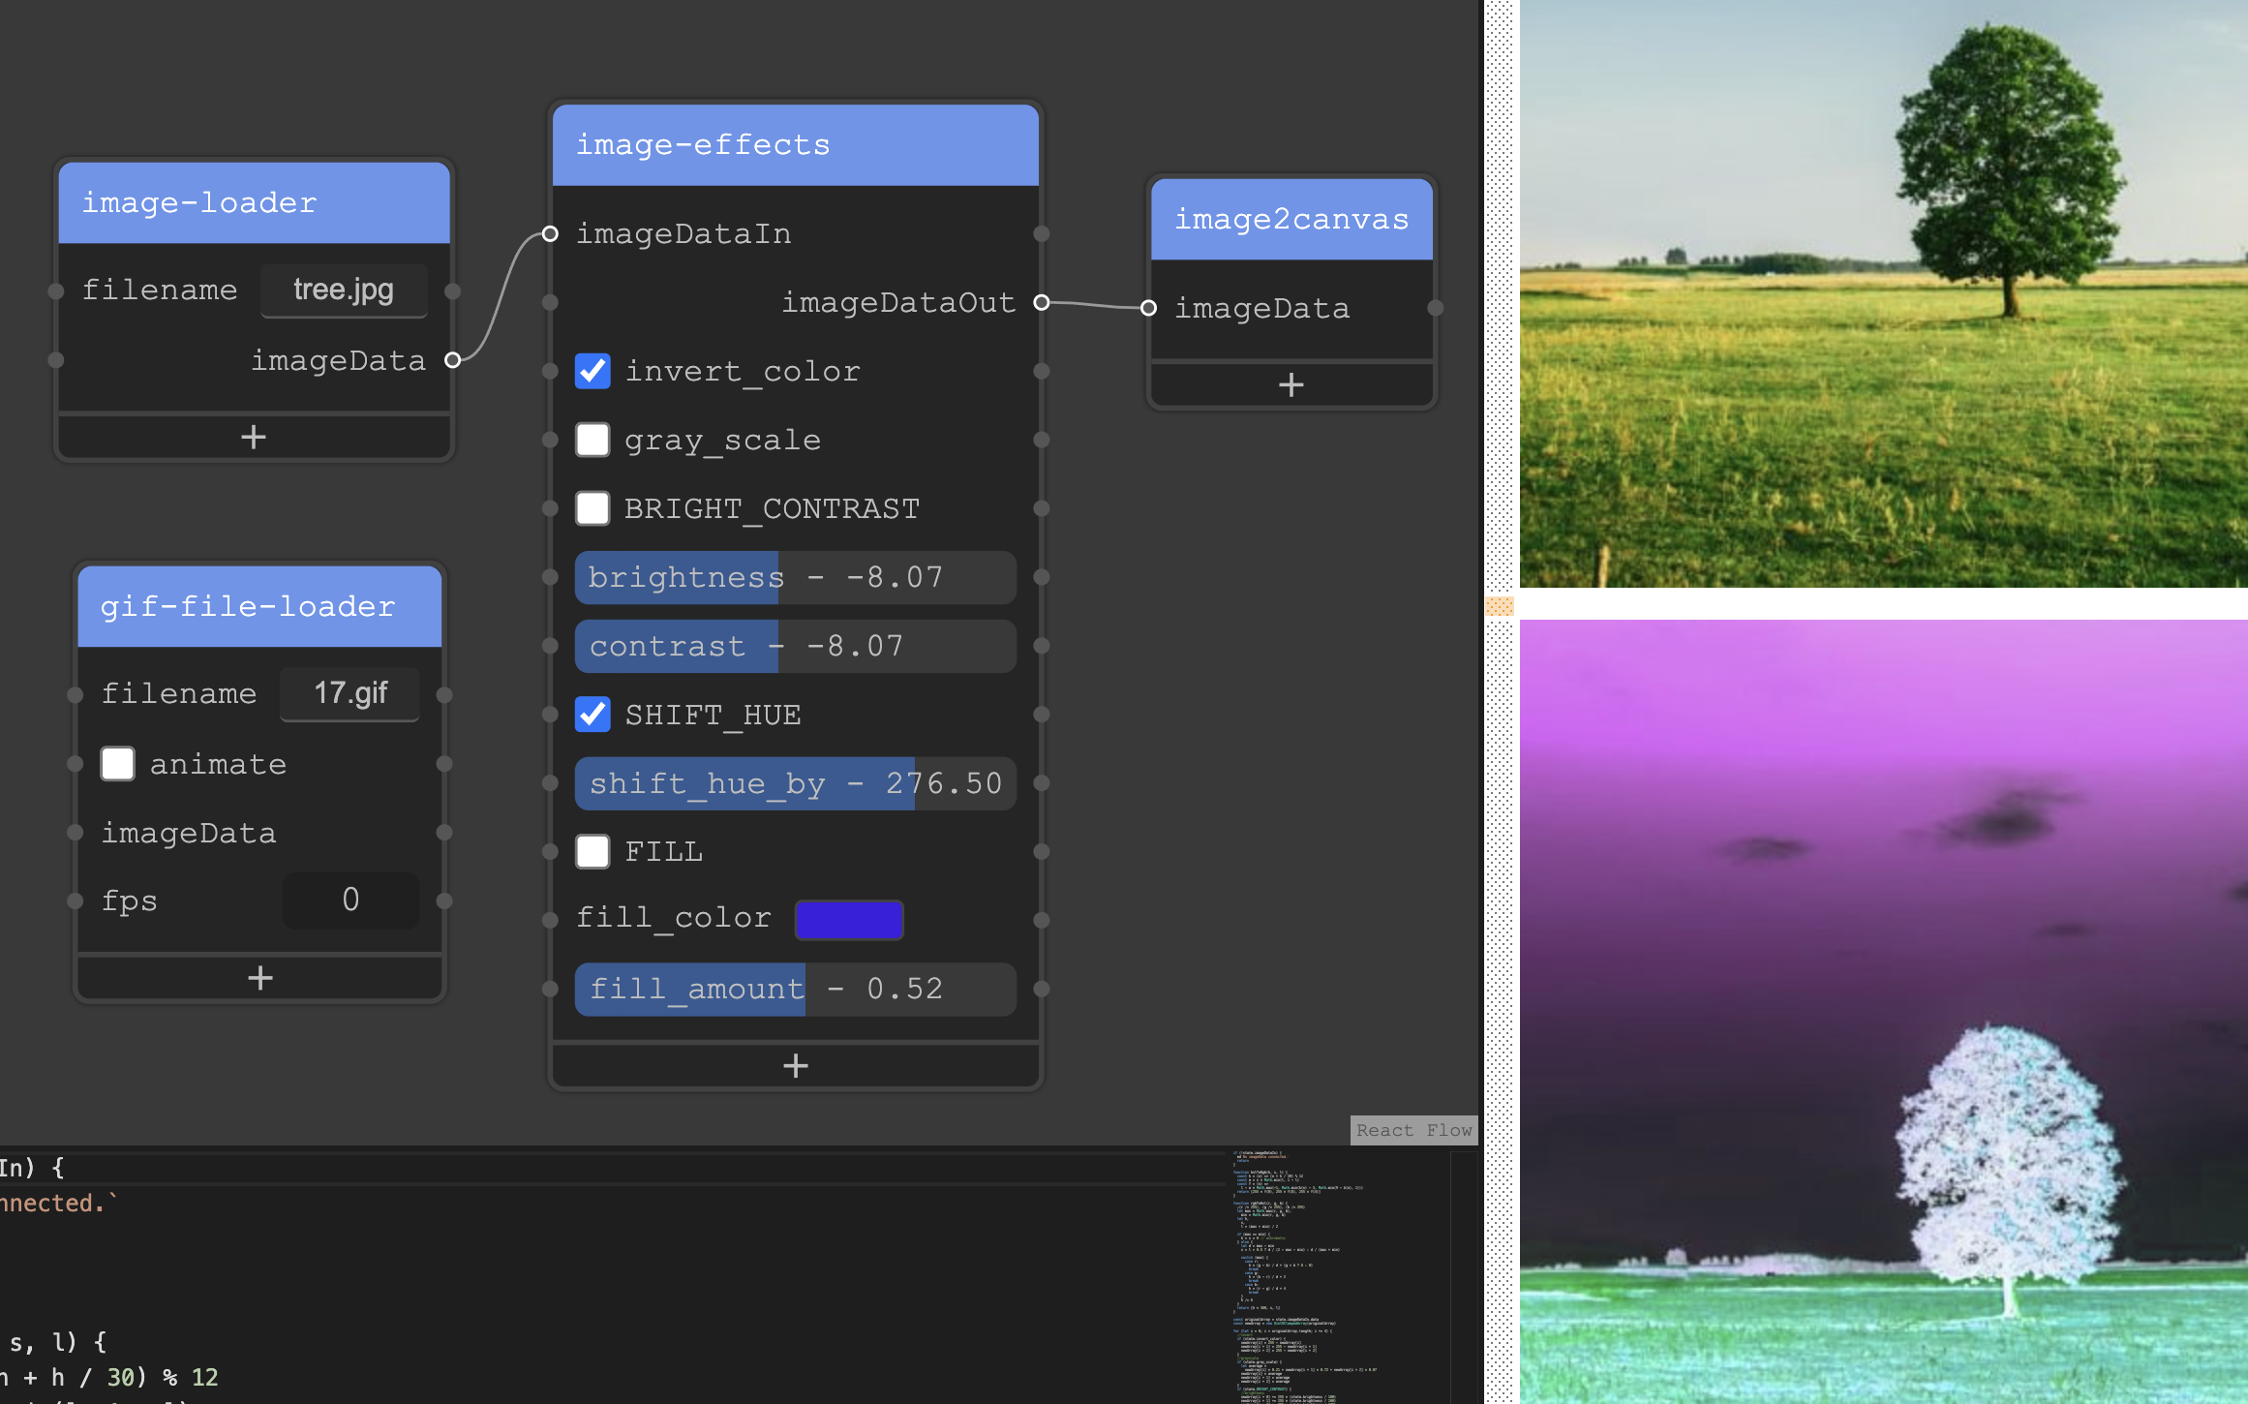
Task: Click plus icon under gif-file-loader node
Action: 259,978
